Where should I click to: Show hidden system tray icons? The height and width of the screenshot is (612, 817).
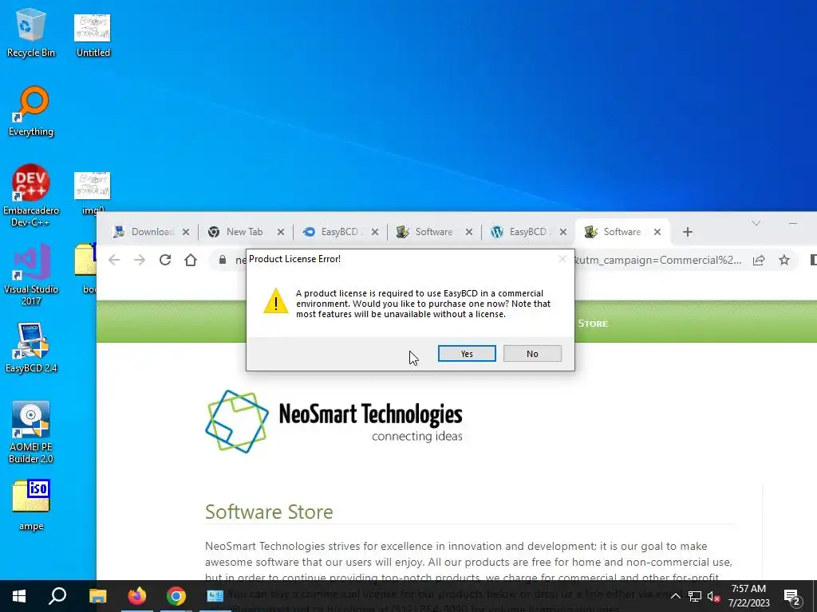tap(675, 596)
